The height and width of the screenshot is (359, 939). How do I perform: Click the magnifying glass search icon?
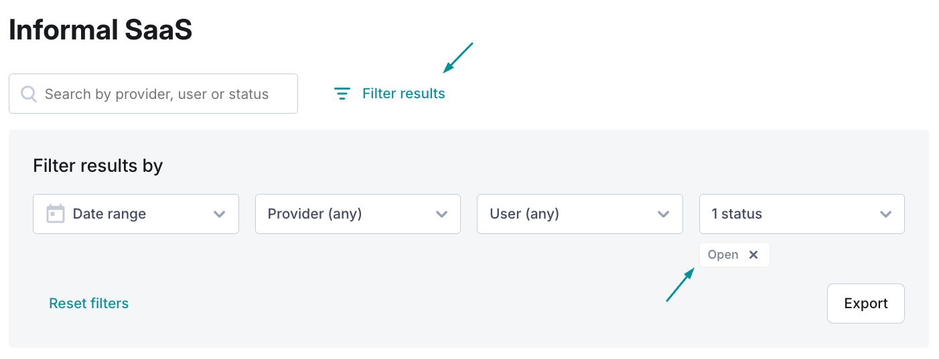(x=29, y=94)
